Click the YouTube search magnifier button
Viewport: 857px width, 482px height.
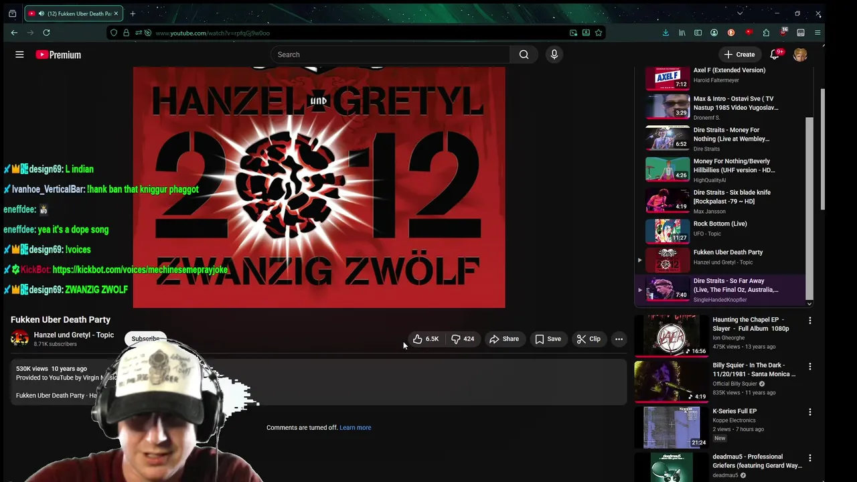(x=524, y=55)
